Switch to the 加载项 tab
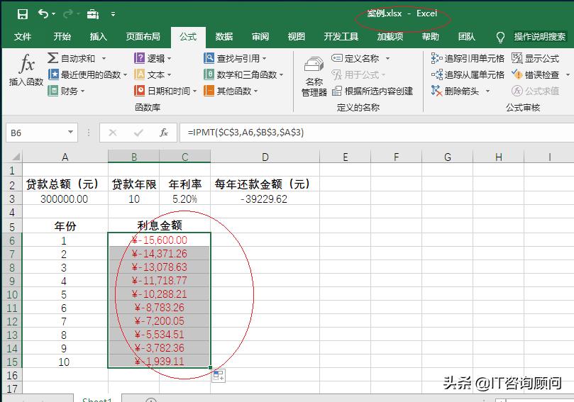 [x=390, y=37]
